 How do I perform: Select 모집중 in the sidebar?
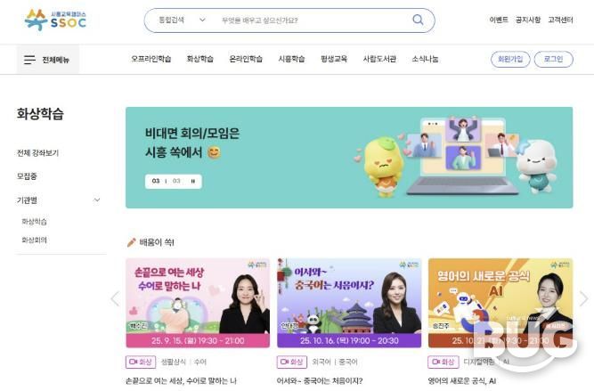(x=27, y=176)
